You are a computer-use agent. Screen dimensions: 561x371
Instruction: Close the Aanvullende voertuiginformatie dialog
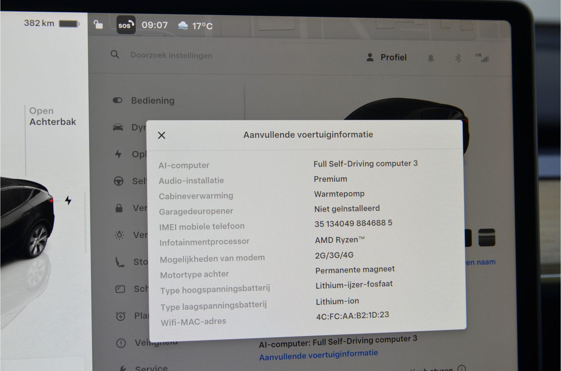[162, 135]
